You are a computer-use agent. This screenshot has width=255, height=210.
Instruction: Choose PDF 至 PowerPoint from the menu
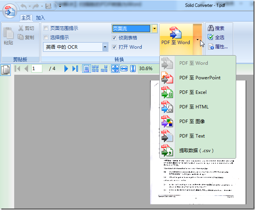(x=198, y=78)
